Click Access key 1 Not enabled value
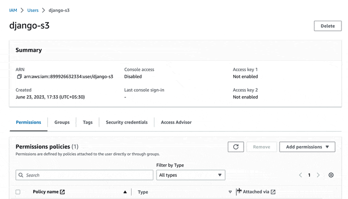 point(245,77)
